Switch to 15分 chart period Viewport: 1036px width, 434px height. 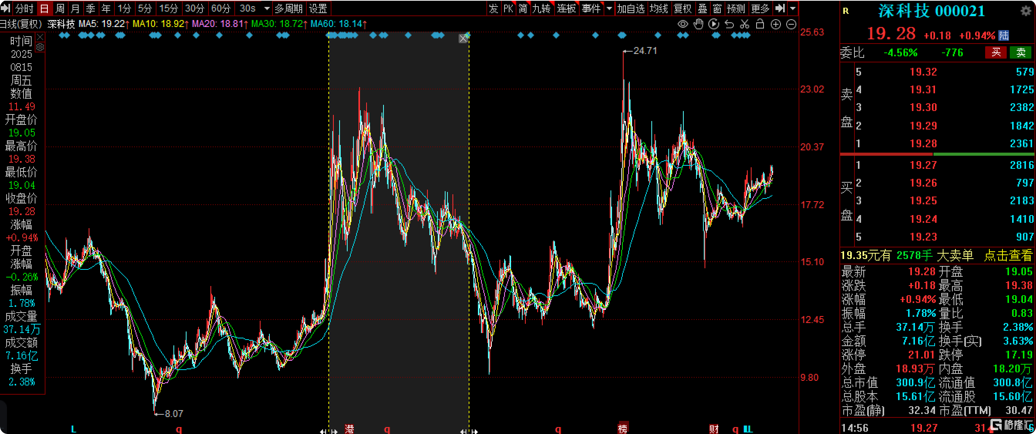[168, 8]
